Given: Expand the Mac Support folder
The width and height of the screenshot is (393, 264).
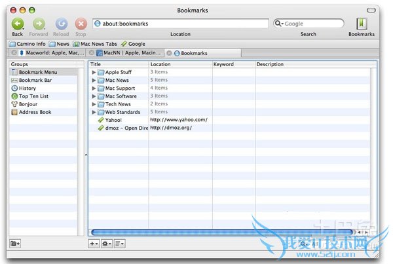Looking at the screenshot, I should (94, 88).
